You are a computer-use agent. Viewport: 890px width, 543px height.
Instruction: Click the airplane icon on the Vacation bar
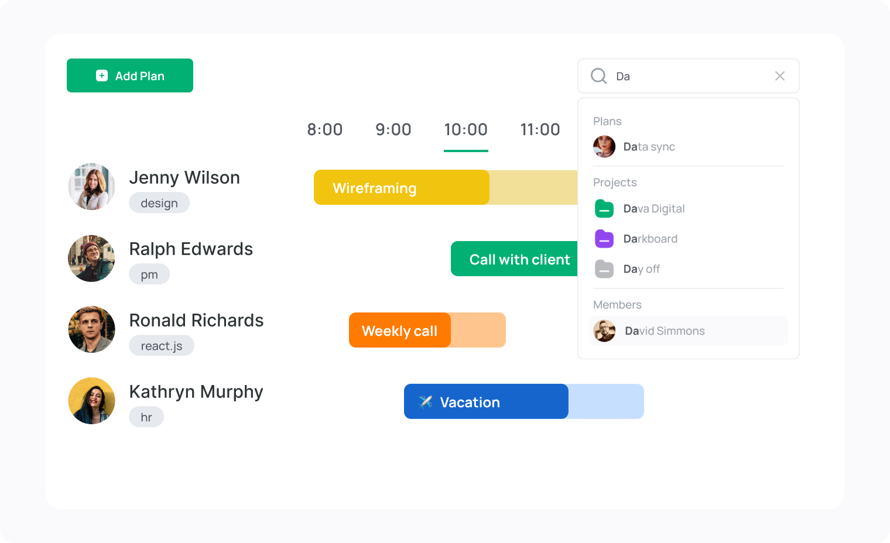(425, 402)
